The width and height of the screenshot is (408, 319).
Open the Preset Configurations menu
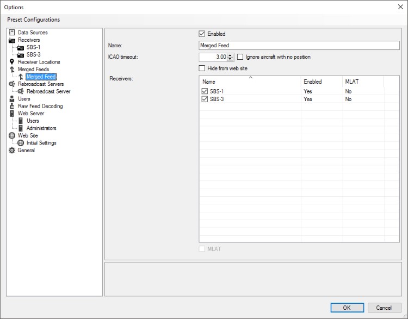(34, 20)
